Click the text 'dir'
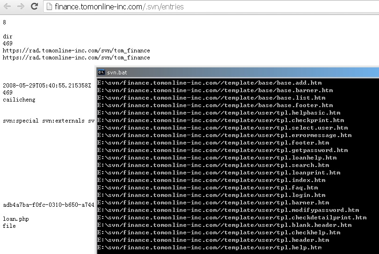379x254 pixels. pyautogui.click(x=7, y=36)
